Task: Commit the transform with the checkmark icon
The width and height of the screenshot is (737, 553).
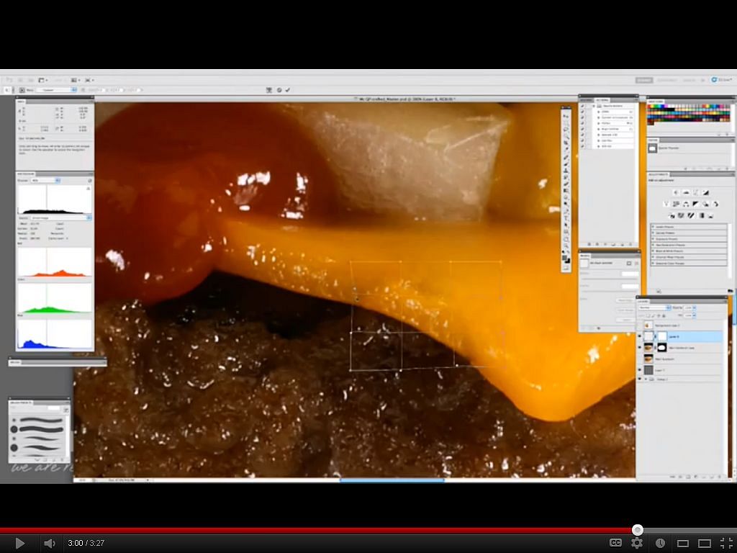Action: [x=288, y=90]
